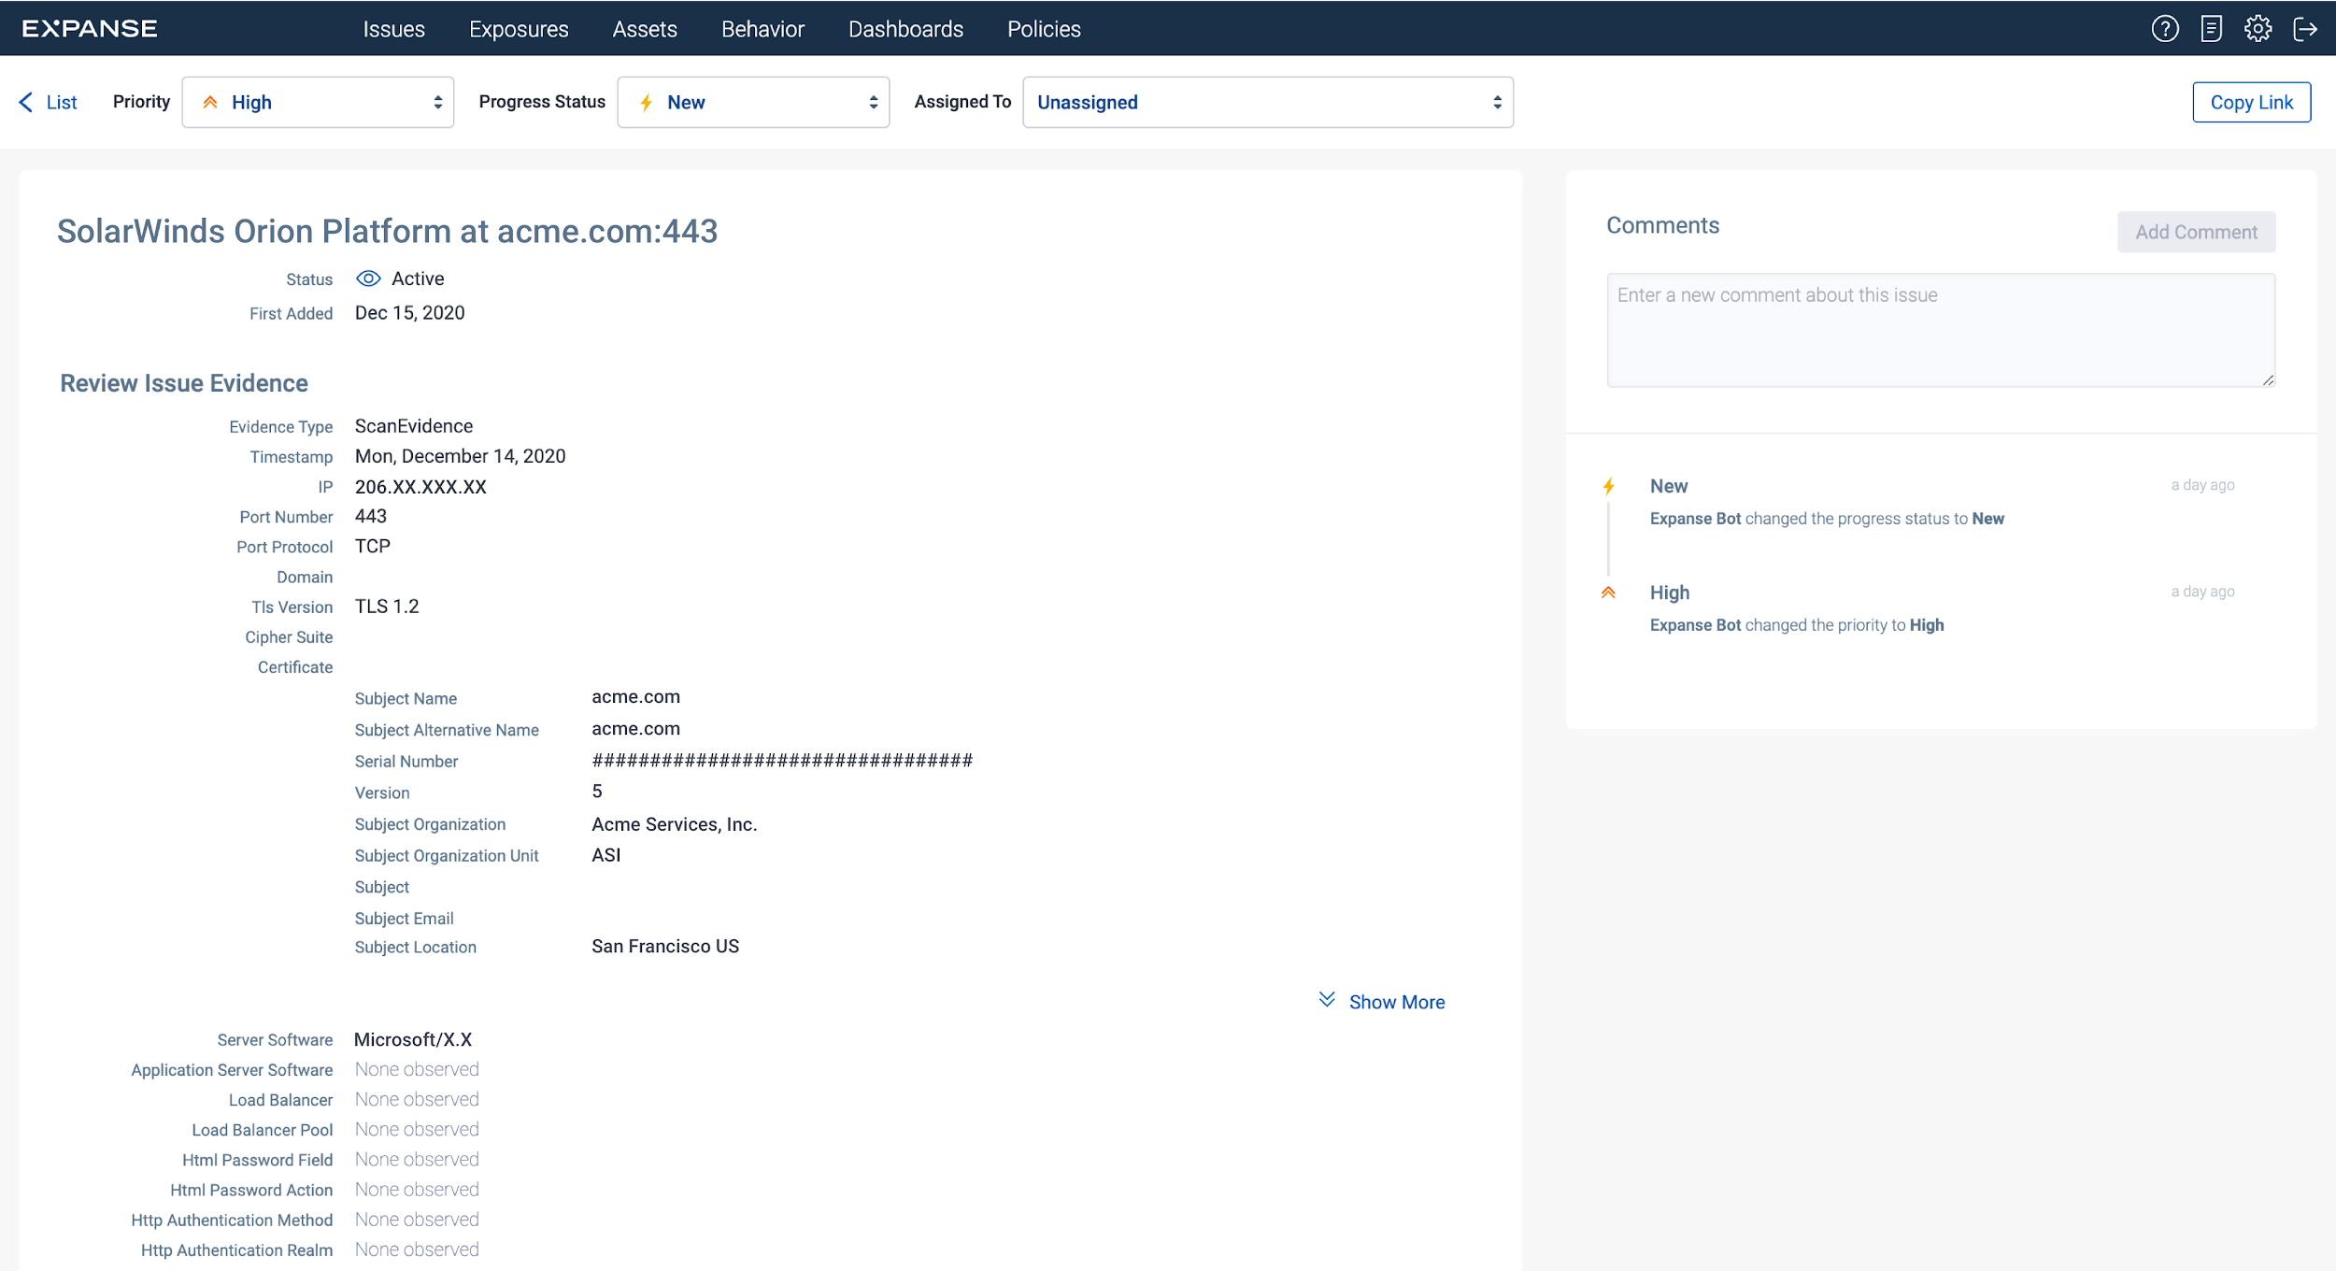Open the Behavior menu
The width and height of the screenshot is (2336, 1271).
[x=762, y=29]
